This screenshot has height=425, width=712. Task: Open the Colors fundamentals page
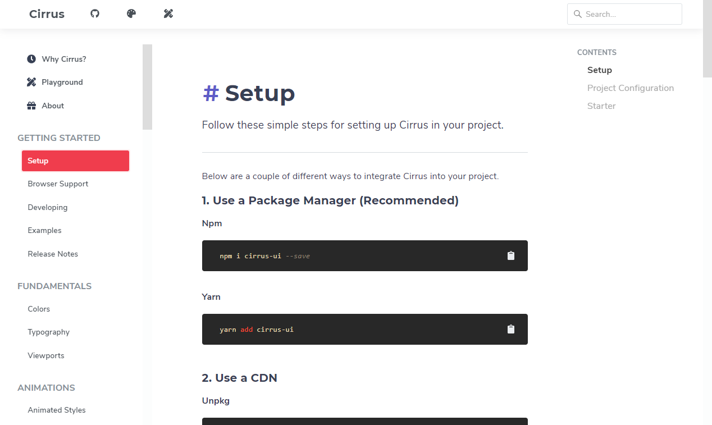[x=39, y=309]
